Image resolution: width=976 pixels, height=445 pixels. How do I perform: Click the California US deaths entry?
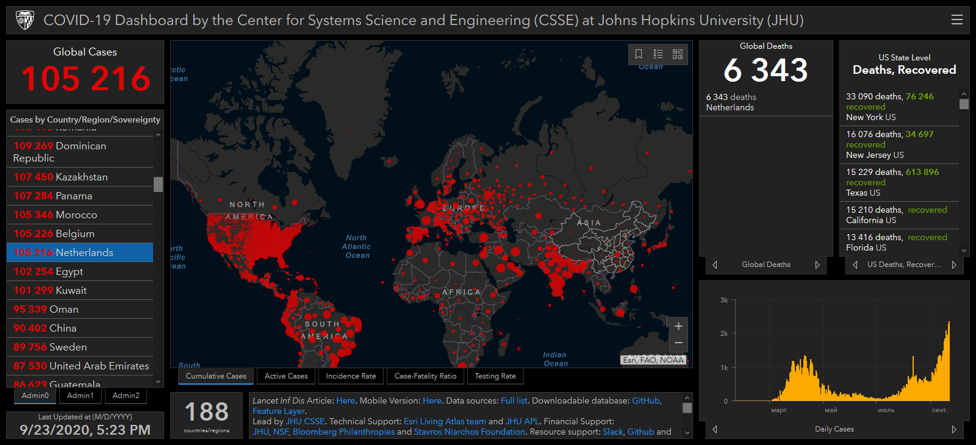[900, 215]
